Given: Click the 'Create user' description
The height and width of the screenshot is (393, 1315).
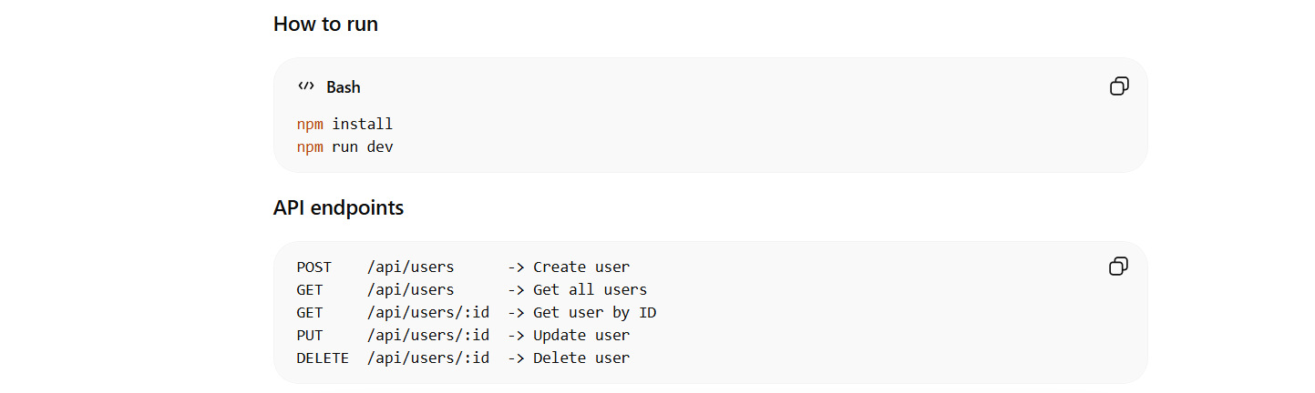Looking at the screenshot, I should tap(581, 267).
